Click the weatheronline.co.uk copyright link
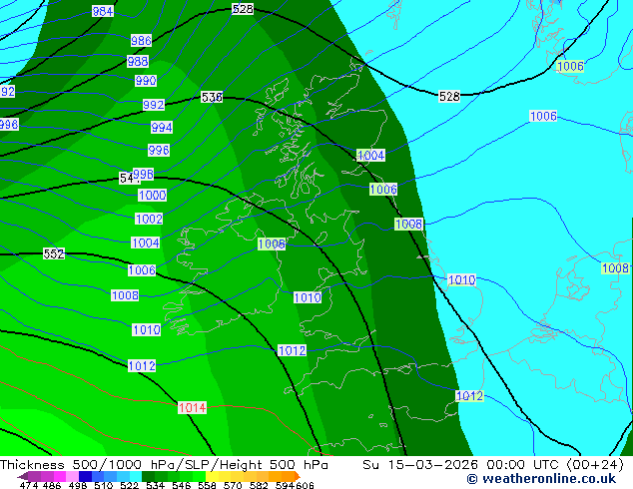The height and width of the screenshot is (489, 633). [x=541, y=479]
